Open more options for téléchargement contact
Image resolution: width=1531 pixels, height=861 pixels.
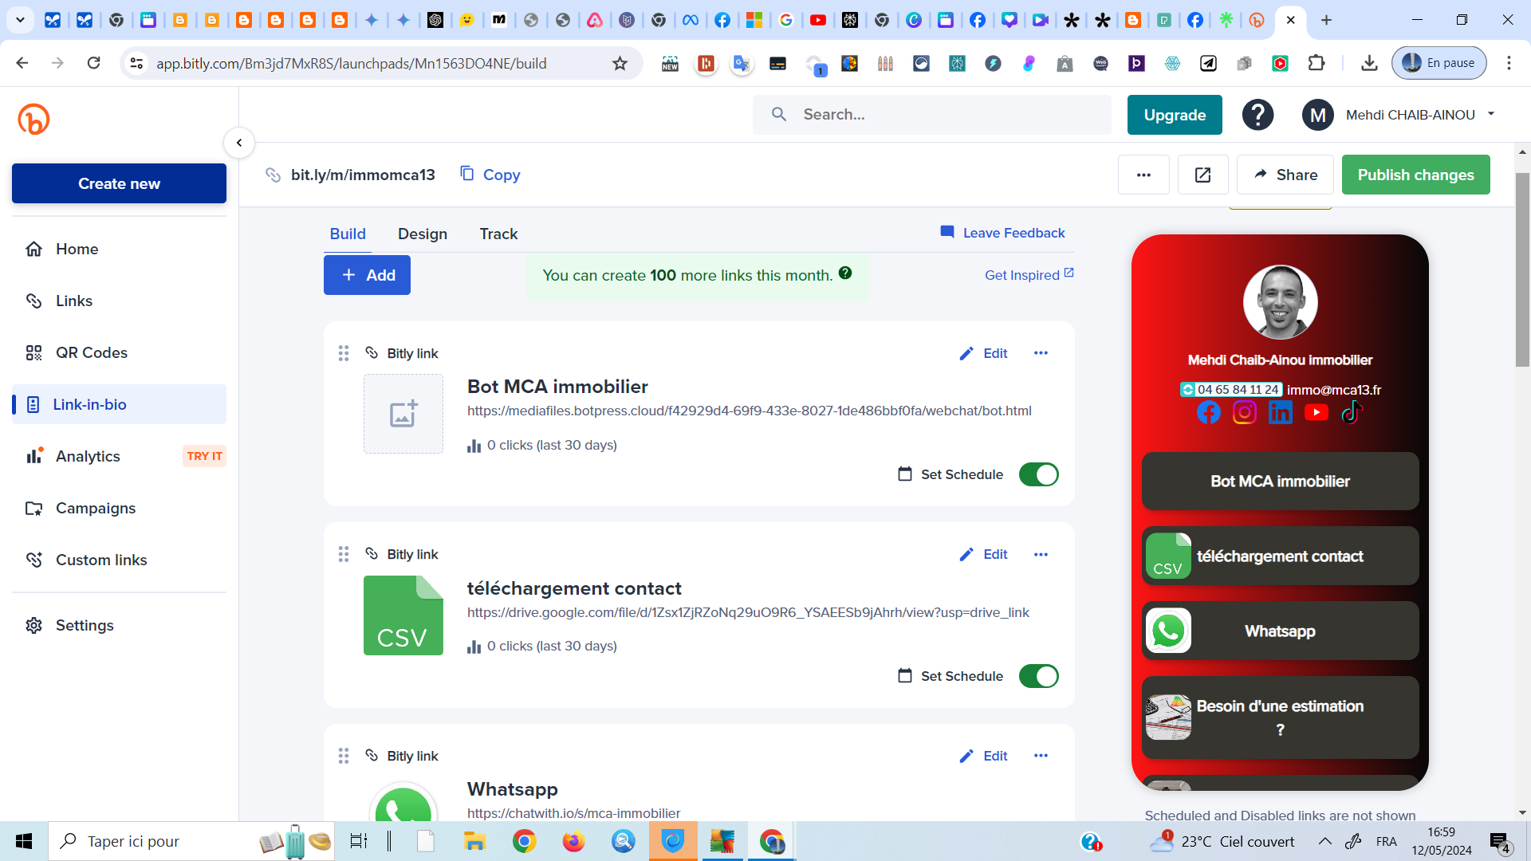(1041, 554)
